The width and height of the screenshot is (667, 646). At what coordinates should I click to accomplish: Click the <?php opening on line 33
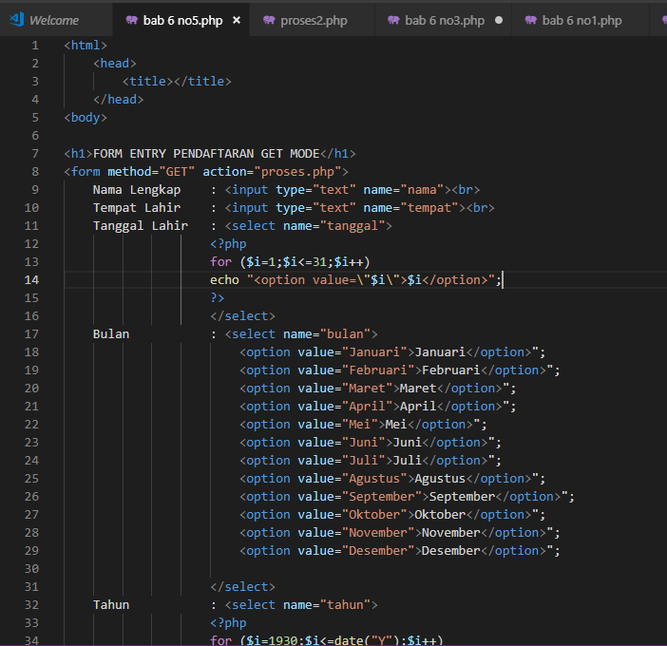(x=228, y=623)
